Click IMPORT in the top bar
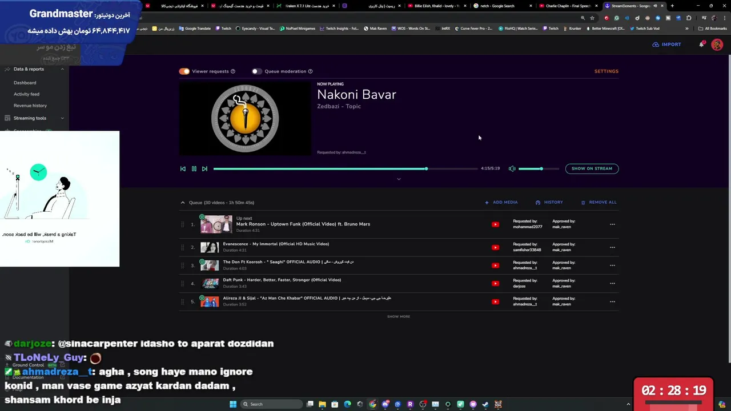731x411 pixels. pyautogui.click(x=667, y=45)
